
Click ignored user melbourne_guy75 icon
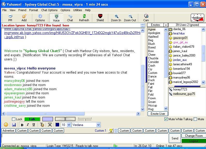[x=171, y=94]
